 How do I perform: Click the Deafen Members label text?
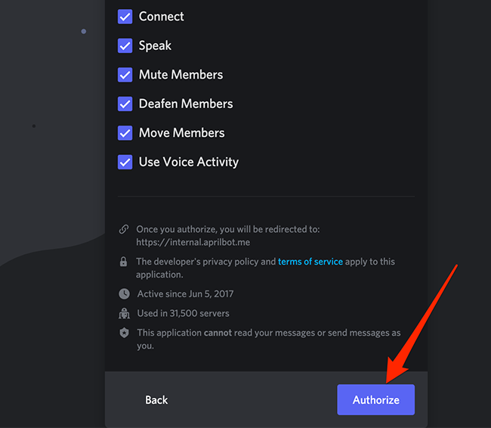pos(186,104)
